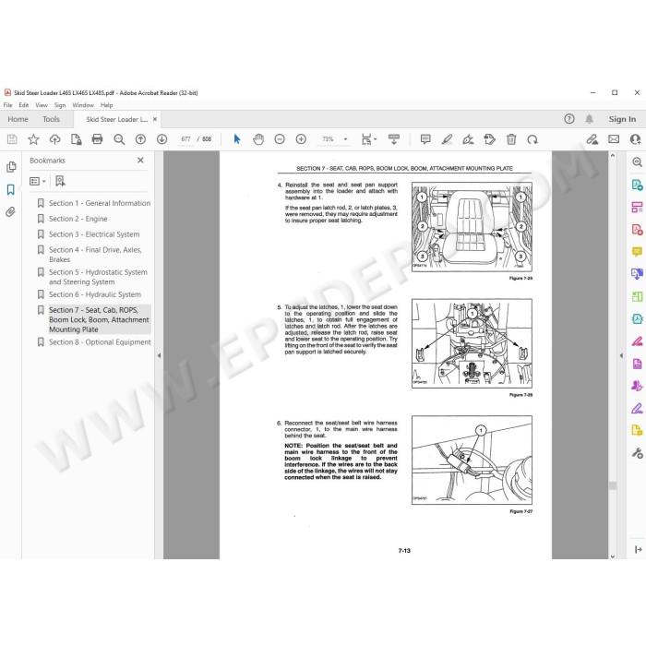Viewport: 646px width, 646px height.
Task: Open Section 4 - Final Drive bookmark
Action: tap(95, 255)
